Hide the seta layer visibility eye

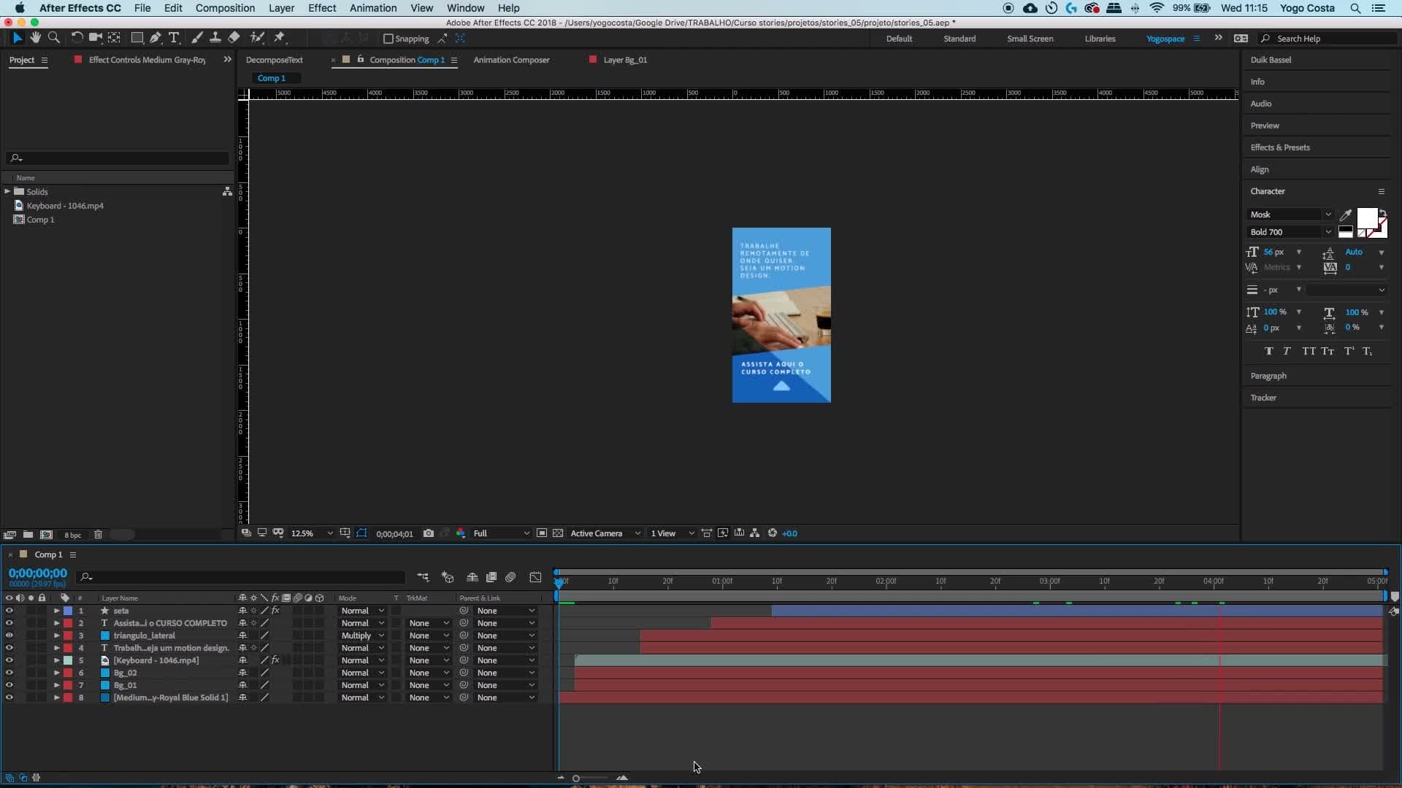[9, 611]
